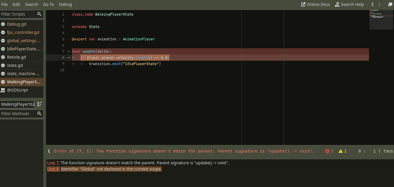Click the red error count icon

[x=327, y=151]
